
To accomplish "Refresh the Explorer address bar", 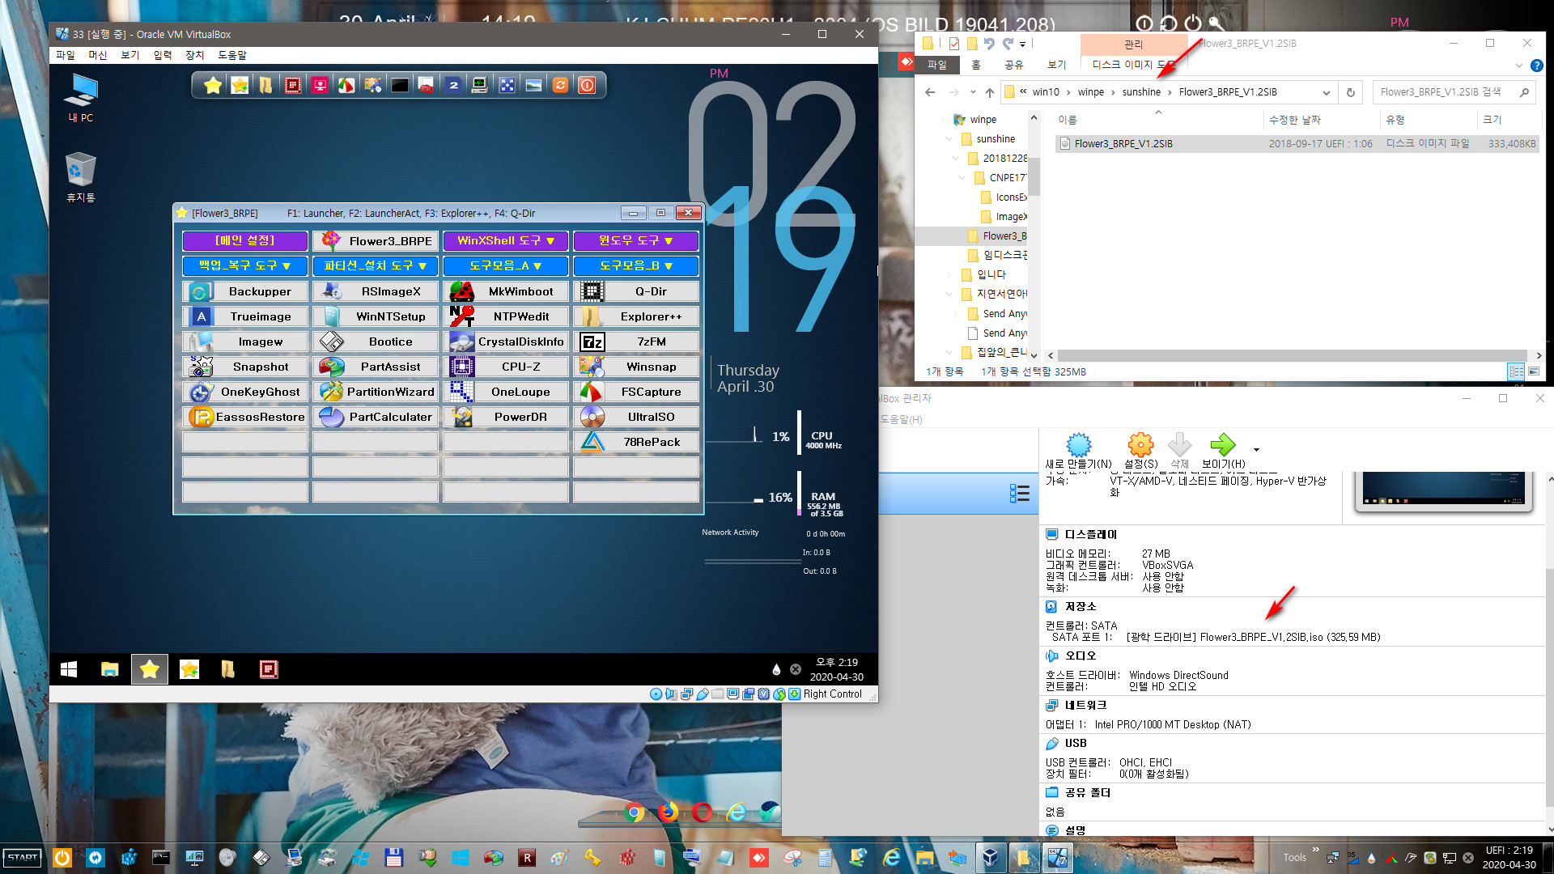I will [x=1350, y=92].
